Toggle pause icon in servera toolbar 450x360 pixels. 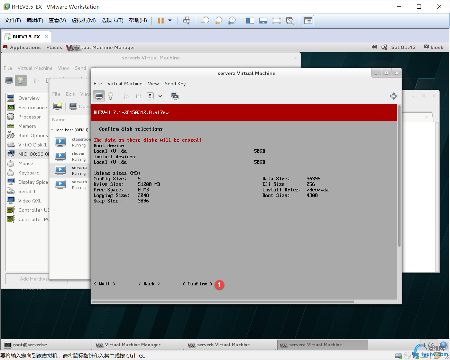pyautogui.click(x=138, y=96)
